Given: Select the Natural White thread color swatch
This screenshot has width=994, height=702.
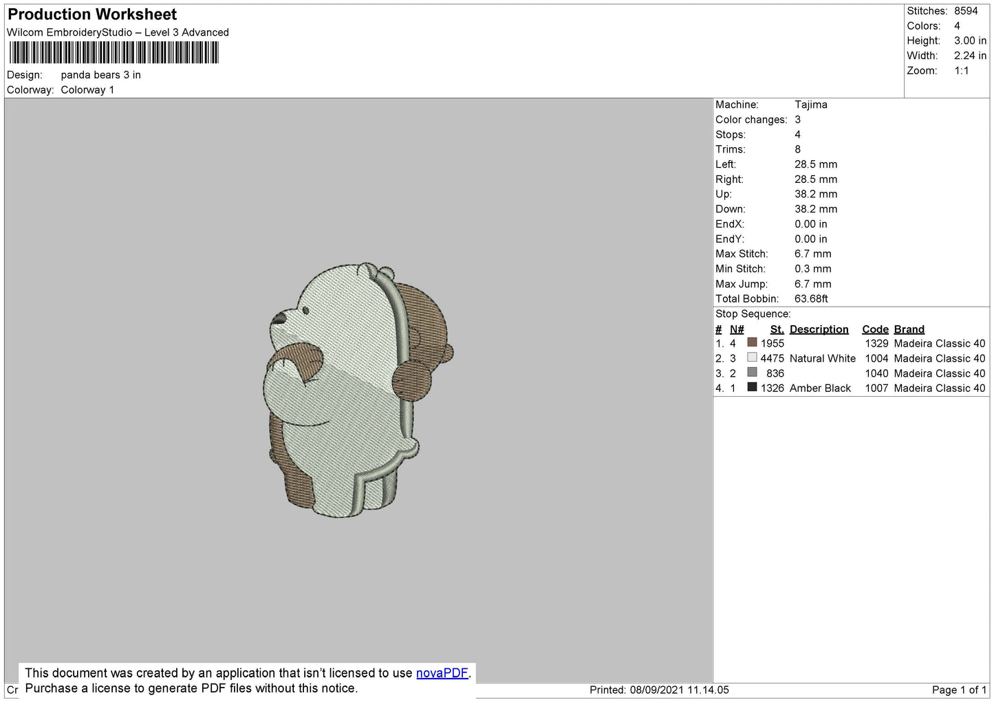Looking at the screenshot, I should point(752,358).
